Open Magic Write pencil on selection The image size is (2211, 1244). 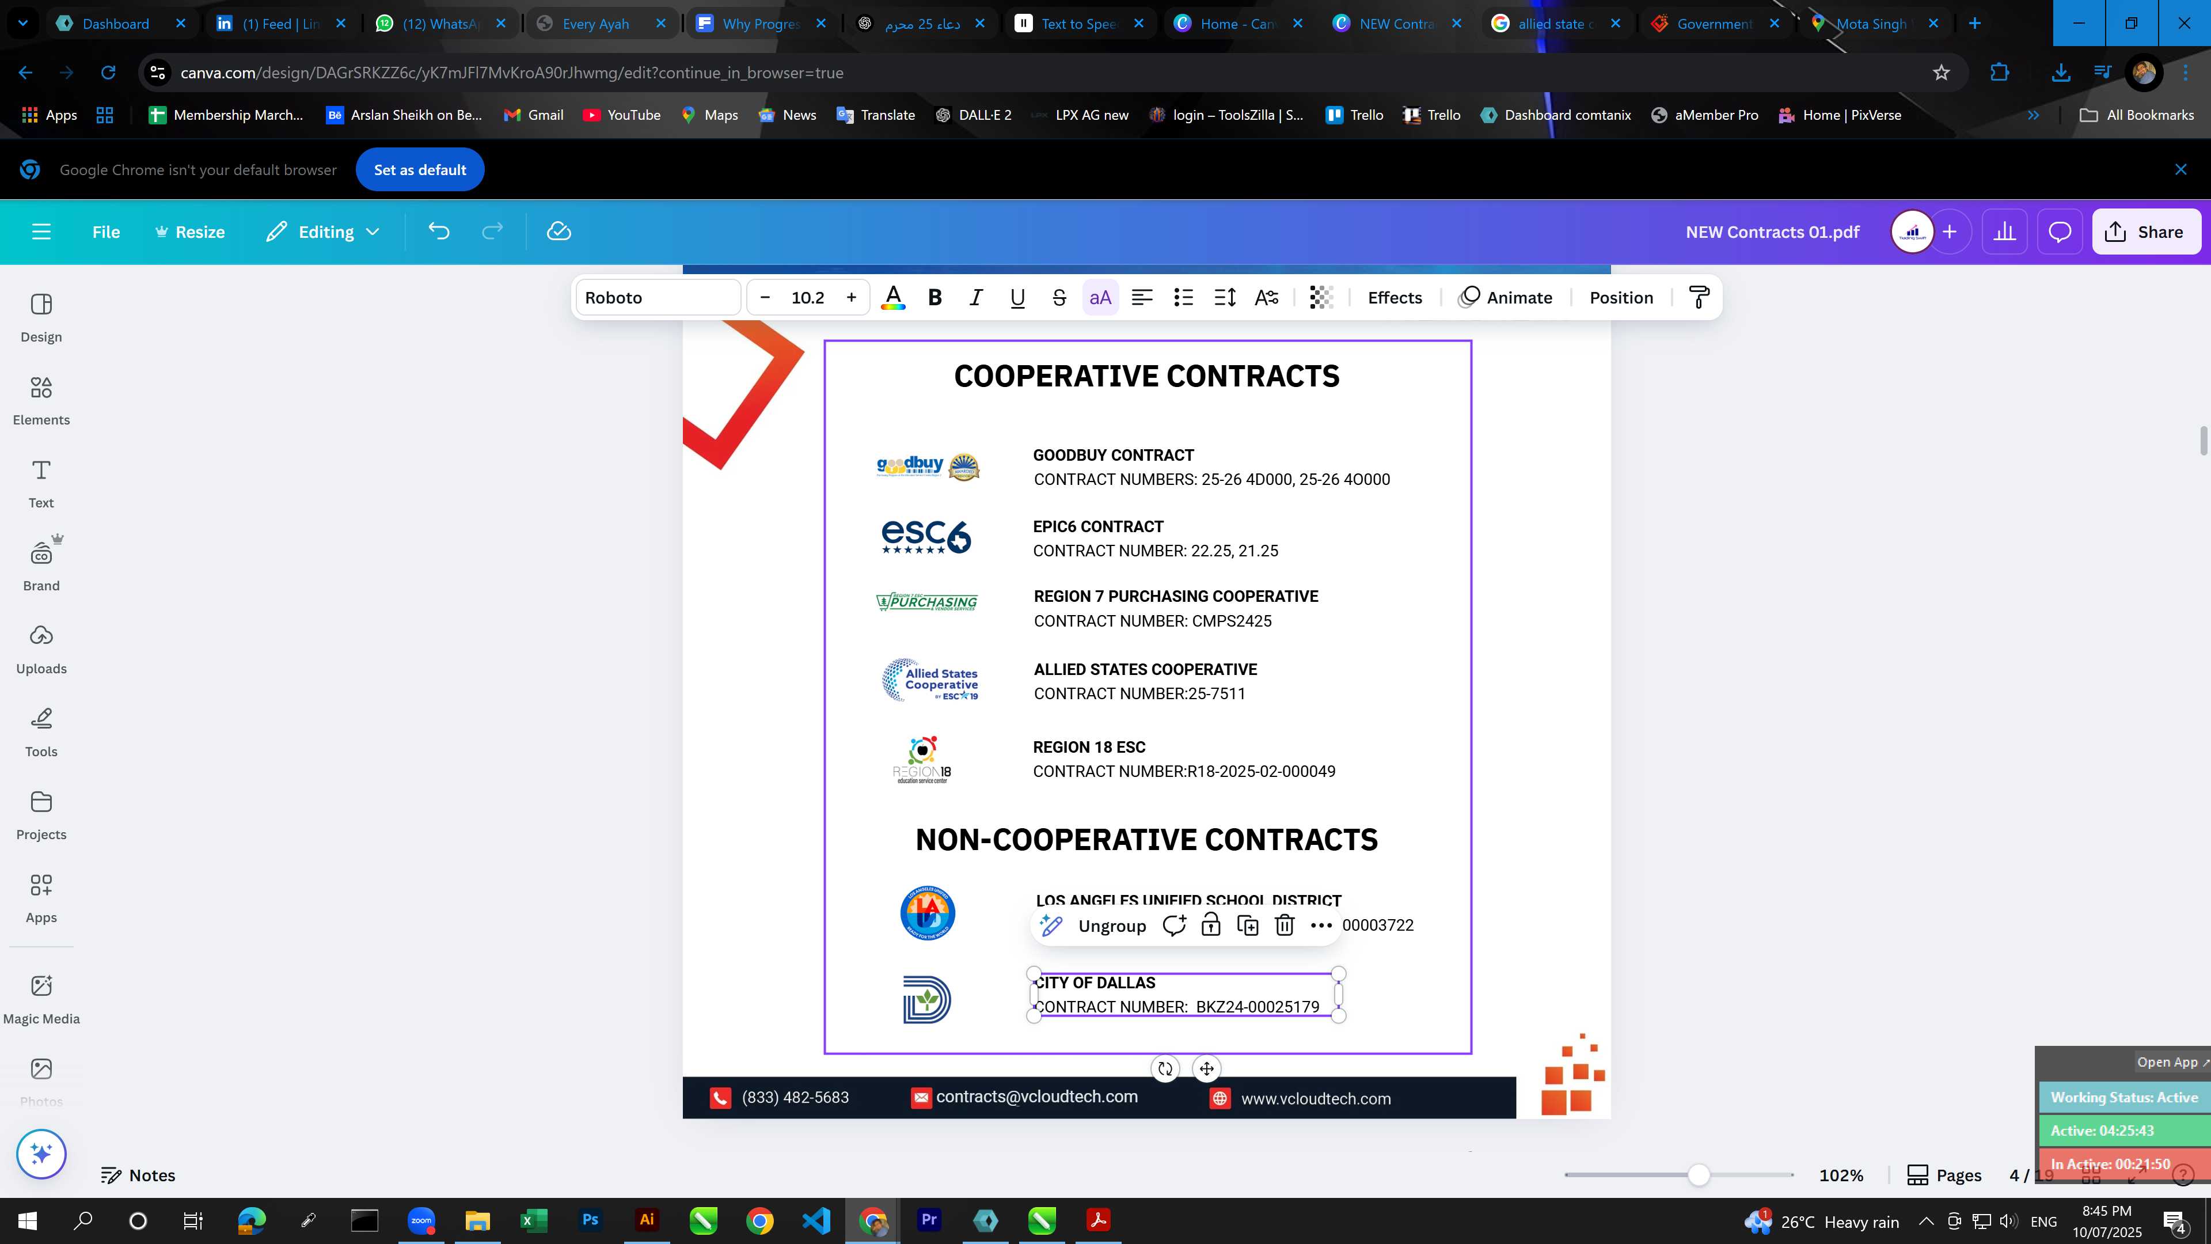pos(1051,926)
